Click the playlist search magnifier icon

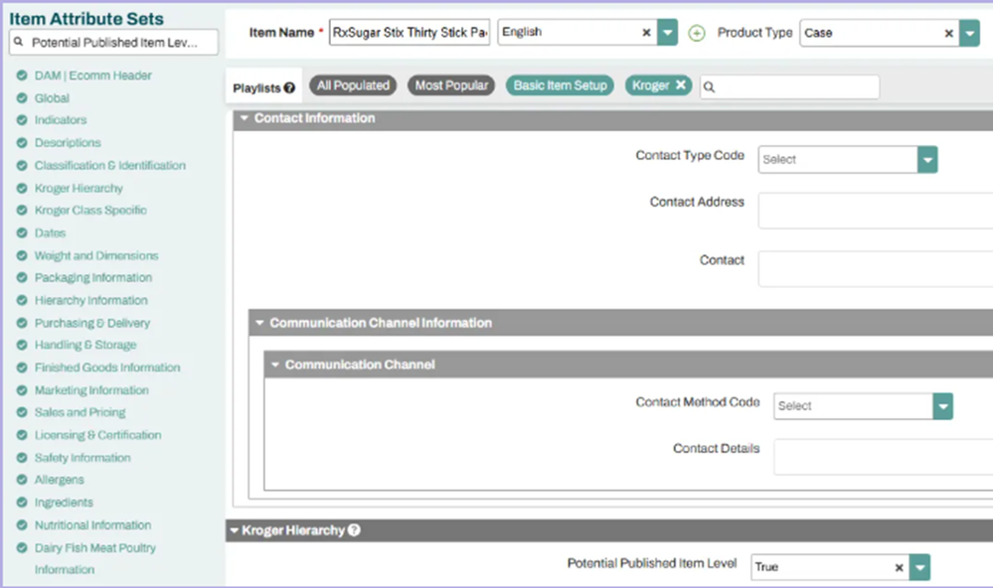click(710, 87)
